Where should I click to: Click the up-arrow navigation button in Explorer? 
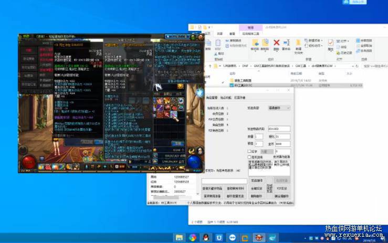[x=210, y=66]
